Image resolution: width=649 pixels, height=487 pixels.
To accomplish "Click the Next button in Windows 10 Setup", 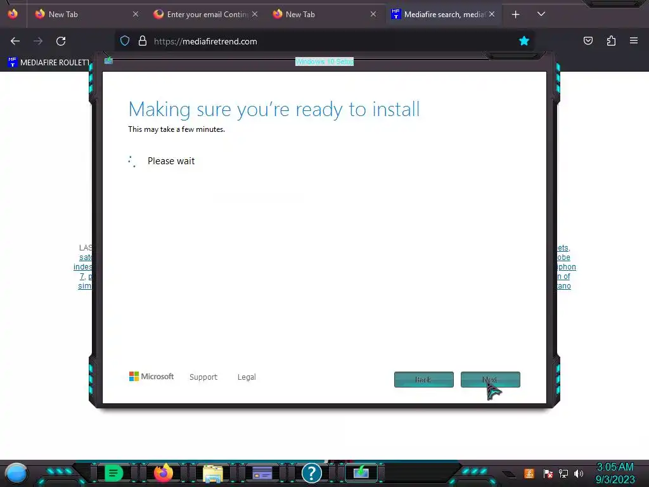I will pos(490,379).
